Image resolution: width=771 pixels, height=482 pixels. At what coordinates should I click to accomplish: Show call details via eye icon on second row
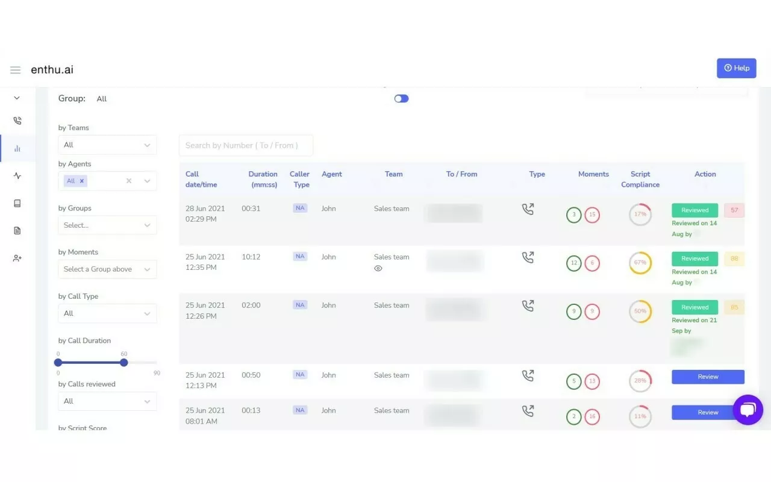click(378, 268)
